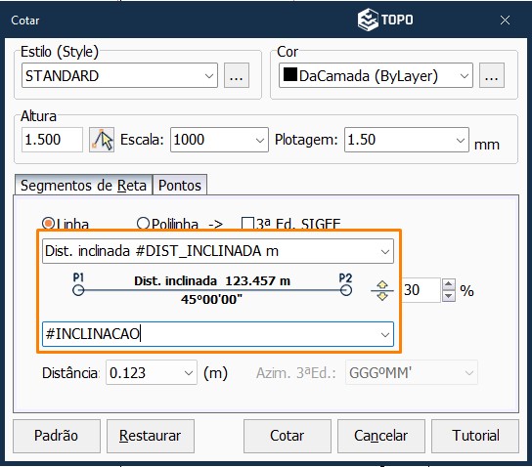Click the P2 endpoint in preview
This screenshot has height=467, width=532.
click(346, 290)
